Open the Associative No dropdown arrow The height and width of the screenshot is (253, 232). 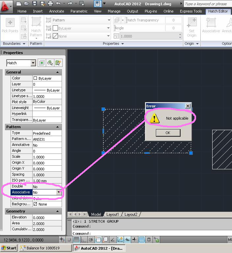point(59,192)
